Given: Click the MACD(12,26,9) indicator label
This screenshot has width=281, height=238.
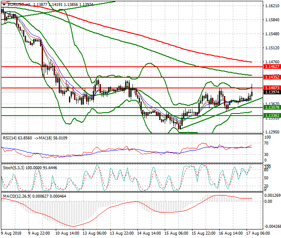Looking at the screenshot, I should pyautogui.click(x=17, y=196).
